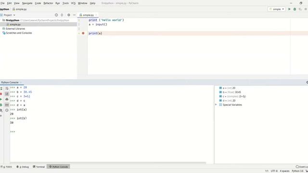Close the Python Console tab
The height and width of the screenshot is (173, 308).
[x=21, y=82]
